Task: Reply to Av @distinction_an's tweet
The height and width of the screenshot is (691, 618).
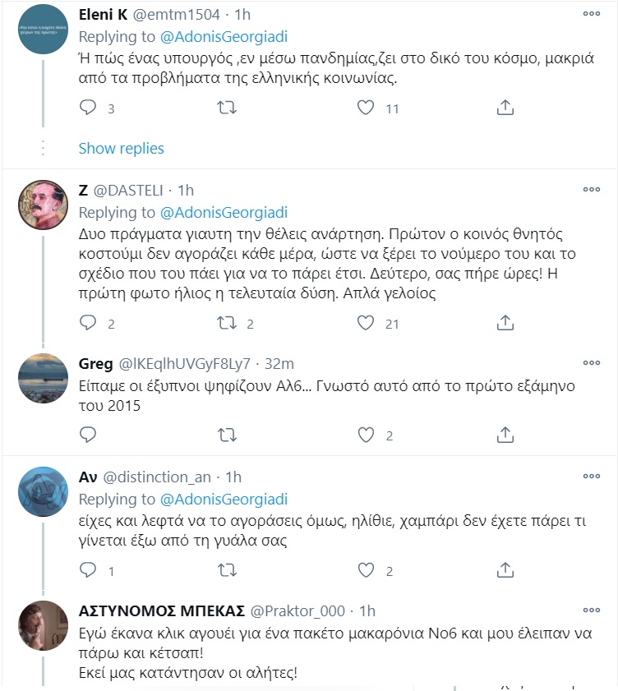Action: 89,570
